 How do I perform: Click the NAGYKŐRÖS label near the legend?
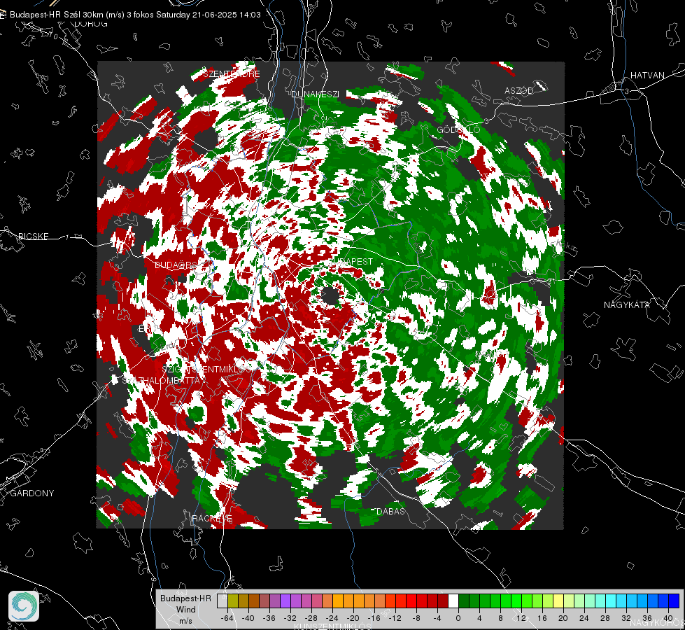[x=657, y=624]
